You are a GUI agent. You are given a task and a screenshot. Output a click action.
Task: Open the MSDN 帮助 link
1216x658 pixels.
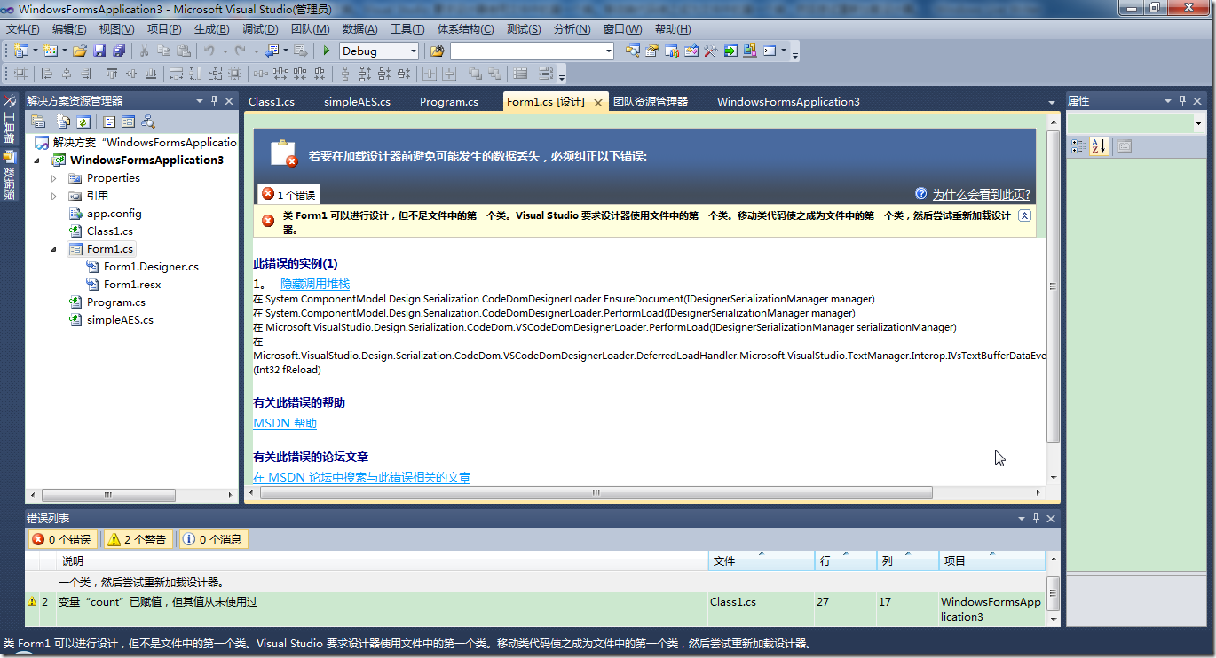point(285,424)
